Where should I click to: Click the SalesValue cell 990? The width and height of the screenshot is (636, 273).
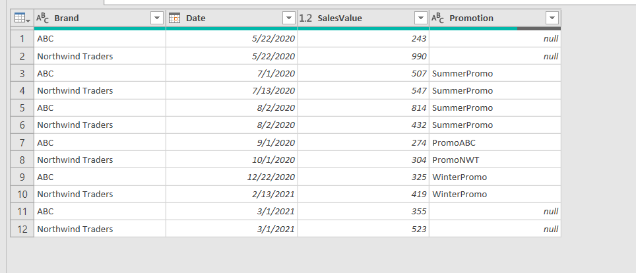[364, 56]
